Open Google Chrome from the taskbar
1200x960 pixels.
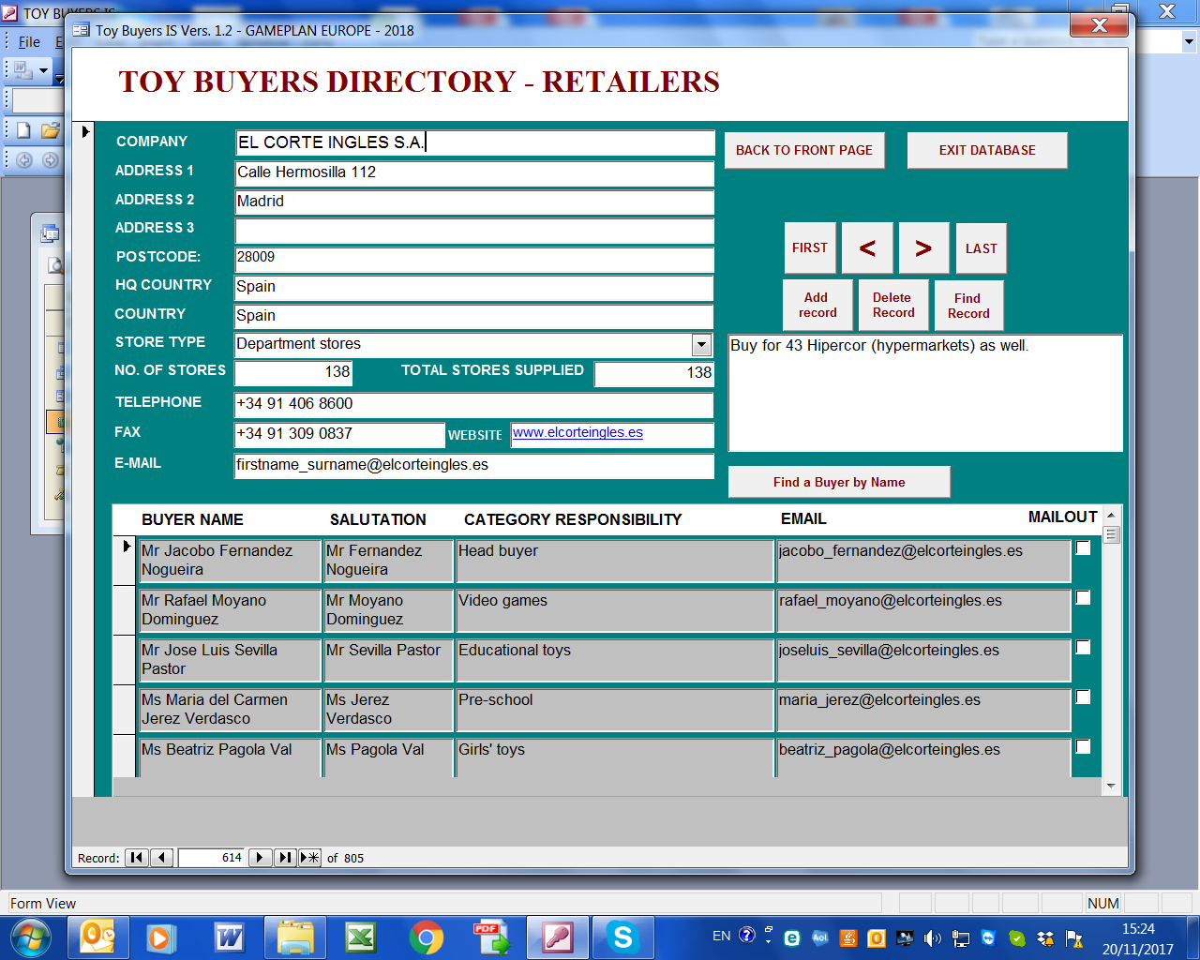[x=426, y=937]
